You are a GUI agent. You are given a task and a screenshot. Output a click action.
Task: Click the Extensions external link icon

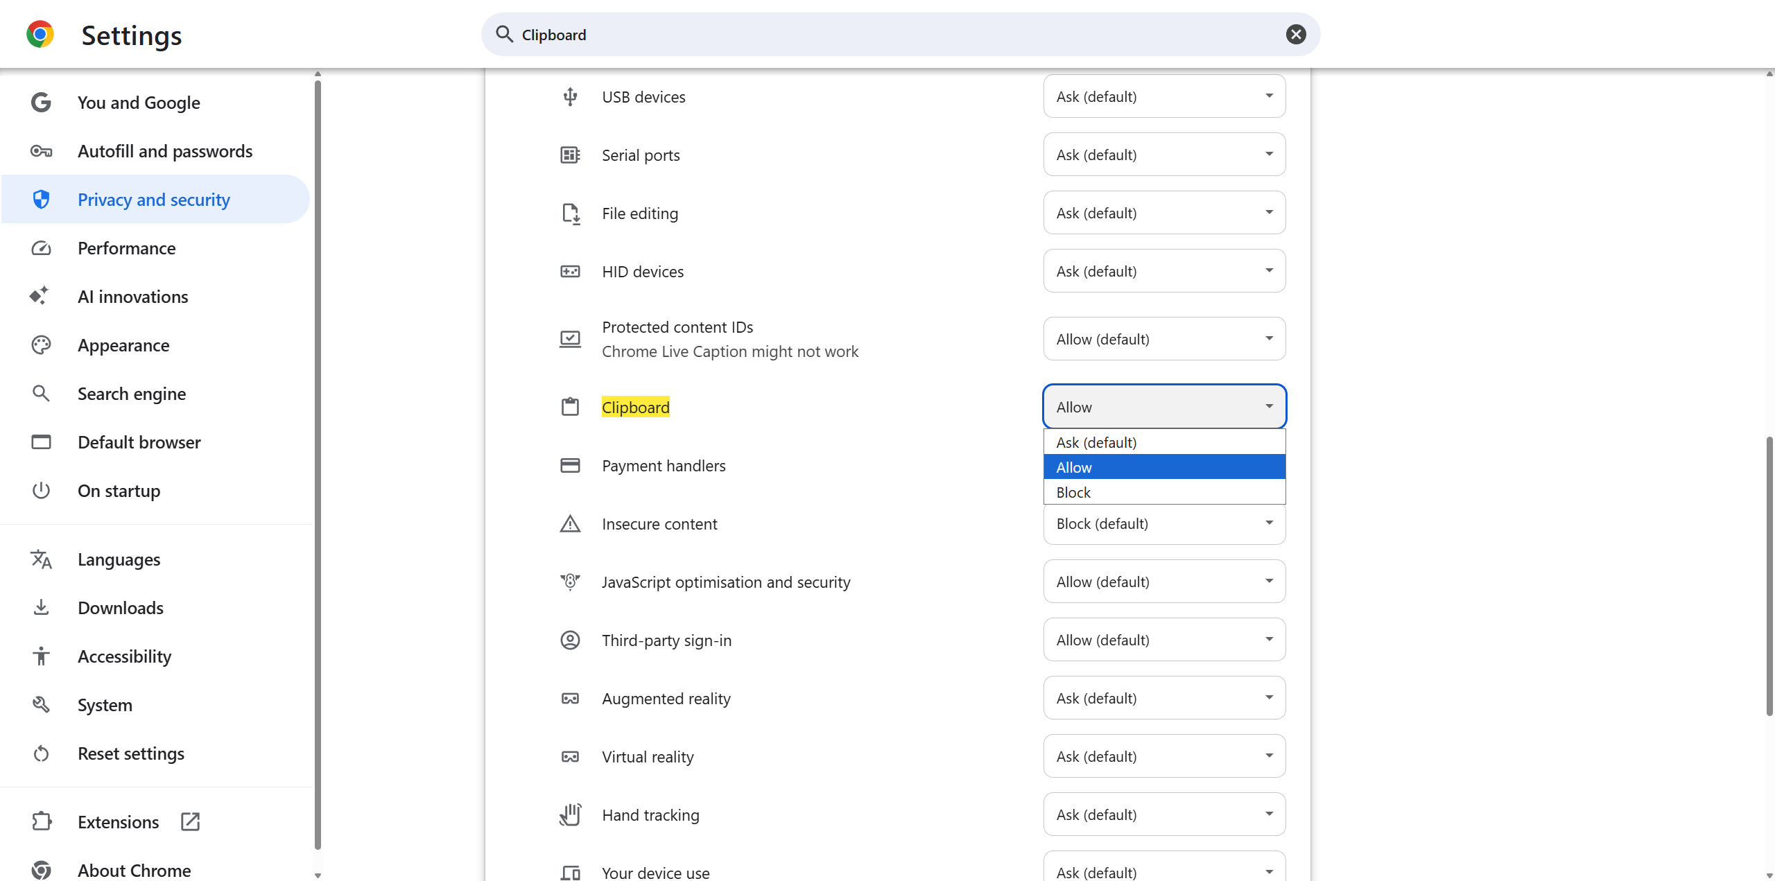click(x=190, y=821)
